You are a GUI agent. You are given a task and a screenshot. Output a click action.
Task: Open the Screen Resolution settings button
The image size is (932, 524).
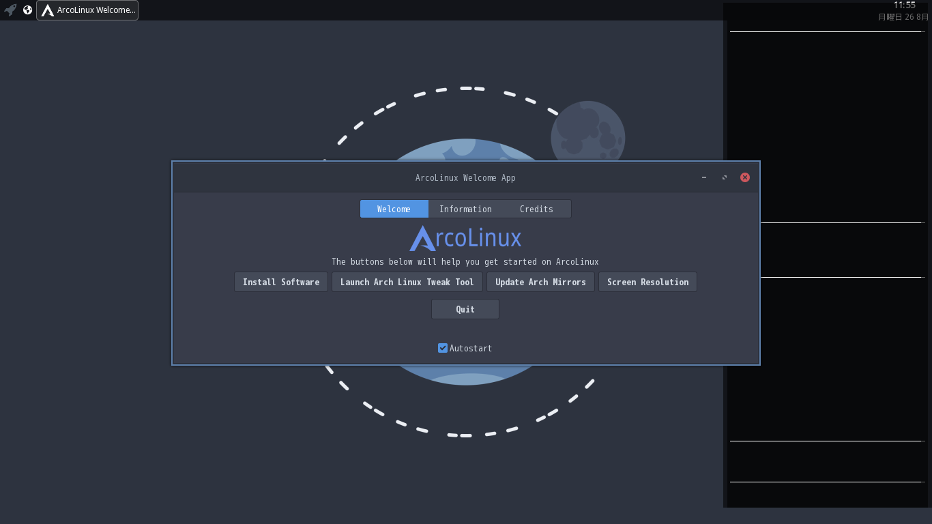[x=647, y=282]
